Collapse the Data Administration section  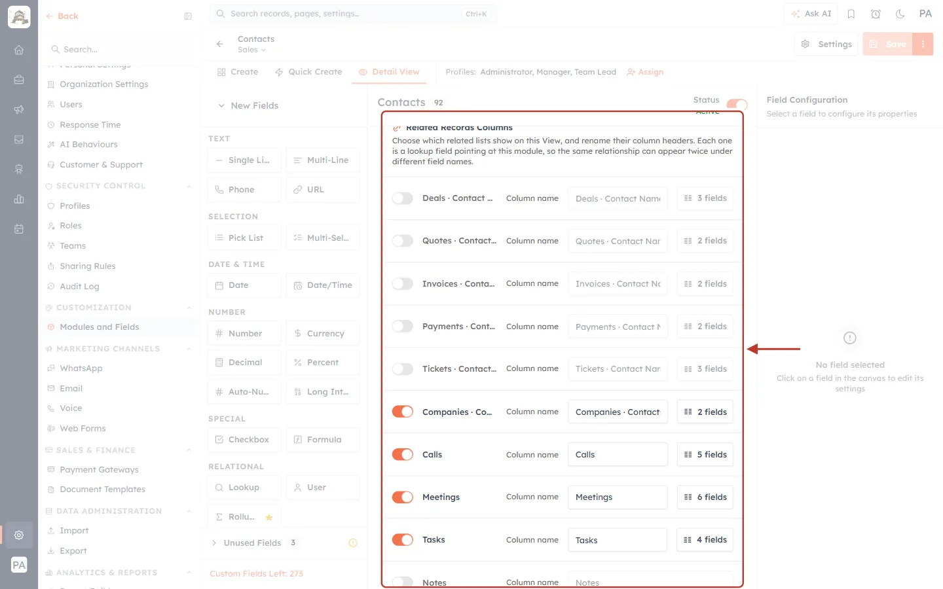point(189,511)
